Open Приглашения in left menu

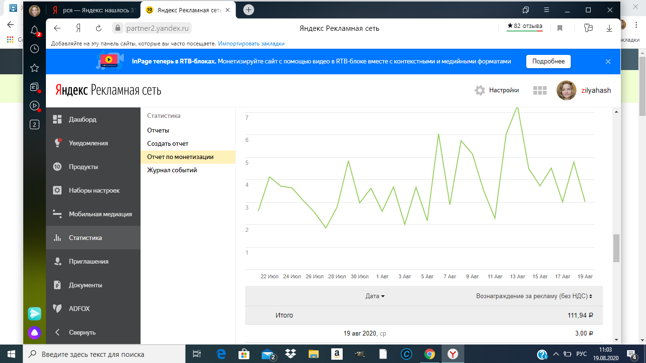[x=93, y=261]
